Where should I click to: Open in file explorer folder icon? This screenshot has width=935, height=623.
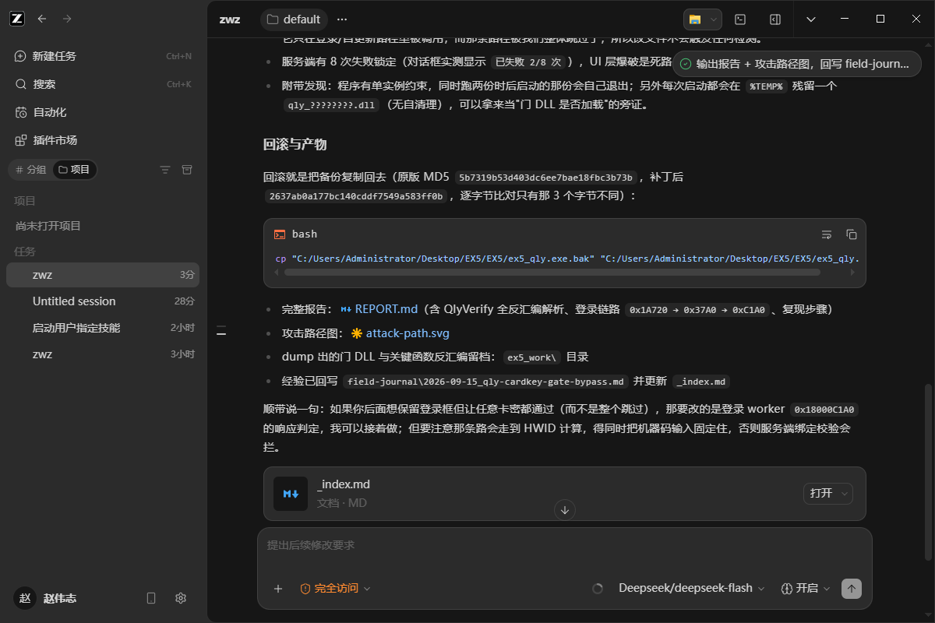pyautogui.click(x=695, y=19)
